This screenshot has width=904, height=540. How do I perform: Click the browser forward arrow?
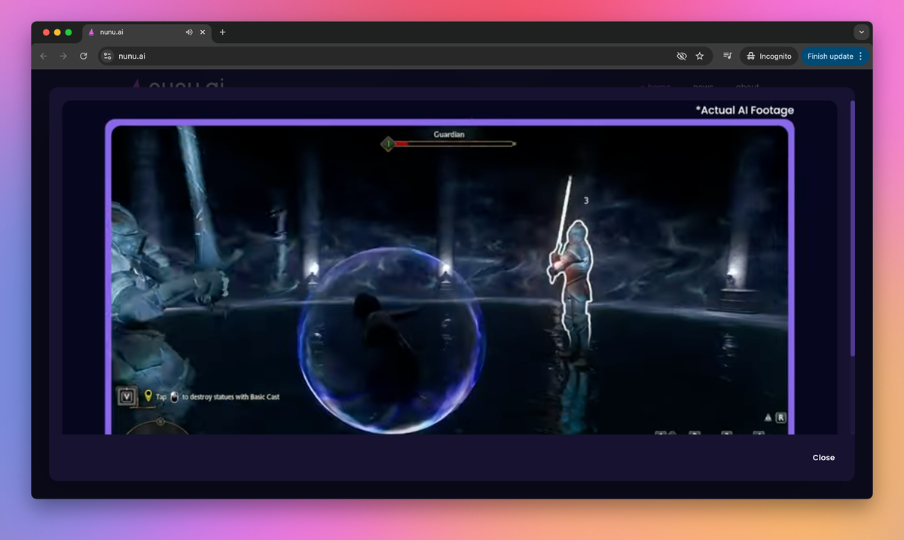pyautogui.click(x=63, y=56)
